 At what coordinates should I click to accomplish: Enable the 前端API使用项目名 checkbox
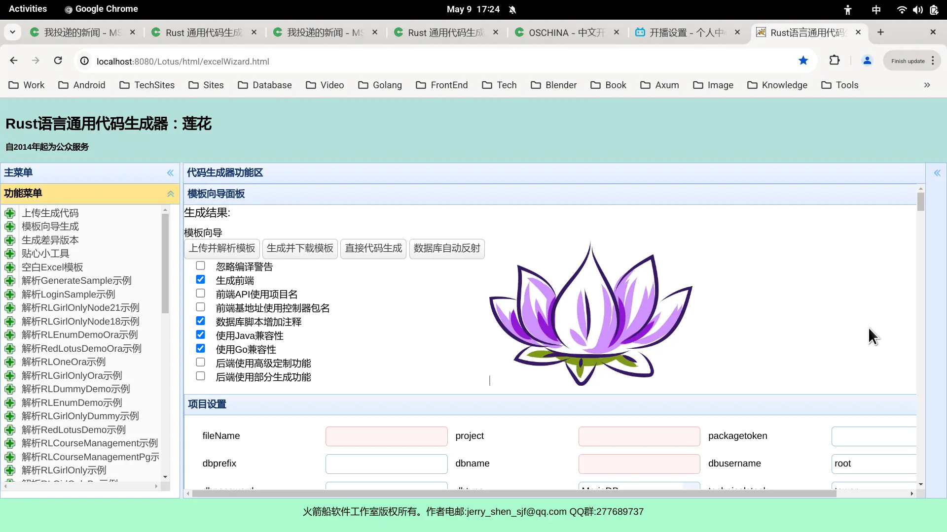(200, 293)
